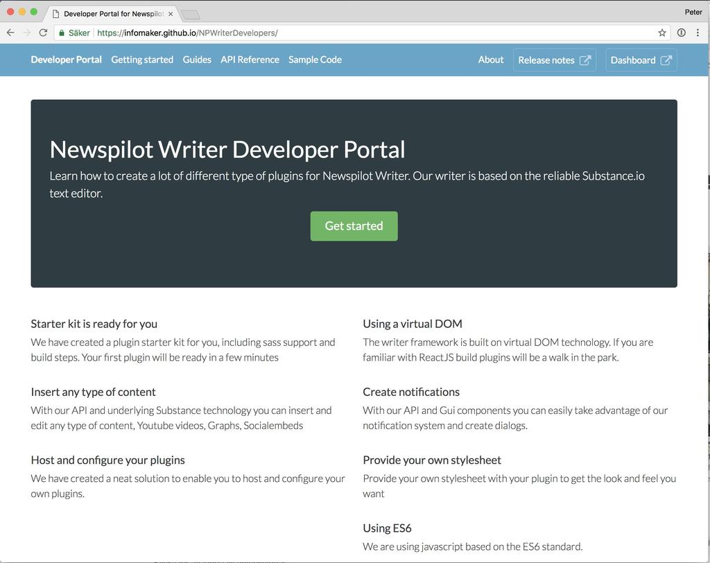Go back with the browser back arrow
This screenshot has height=563, width=710.
(10, 33)
